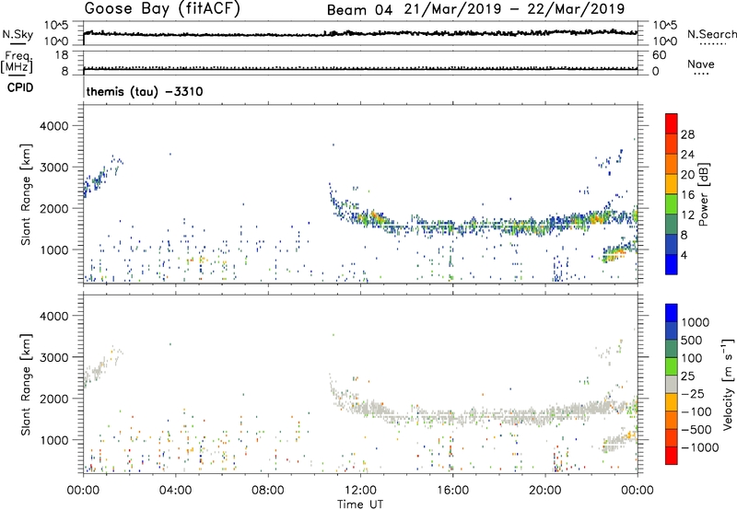Select the bright blue bottom segment of Power bar
Image resolution: width=737 pixels, height=510 pixels.
tap(672, 264)
